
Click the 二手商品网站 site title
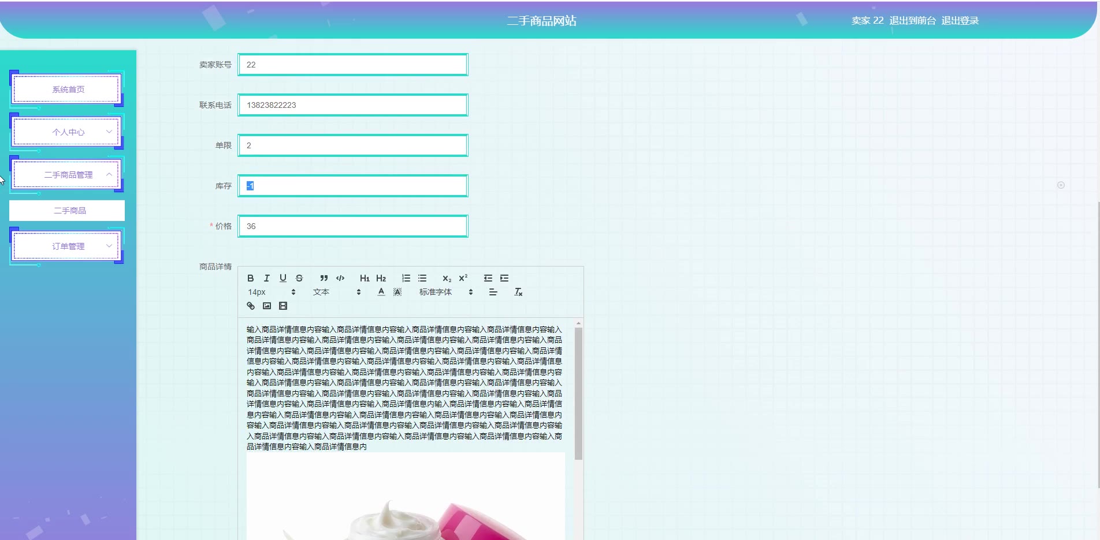542,21
